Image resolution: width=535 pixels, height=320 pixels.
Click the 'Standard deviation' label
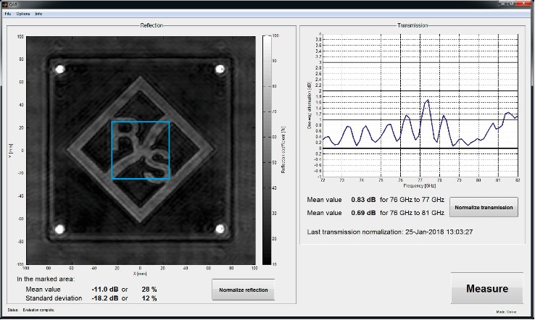tap(54, 298)
